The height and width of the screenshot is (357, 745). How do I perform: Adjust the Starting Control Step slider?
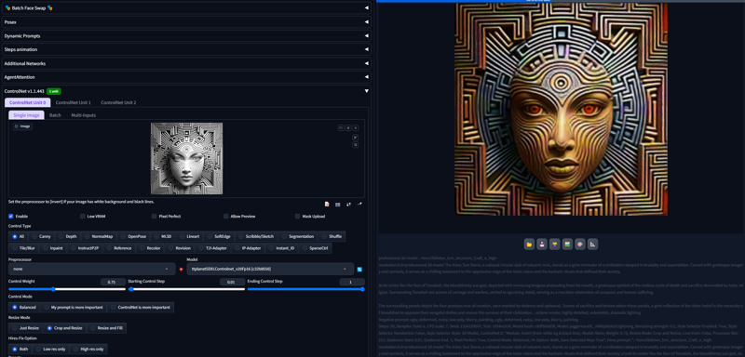(x=187, y=289)
